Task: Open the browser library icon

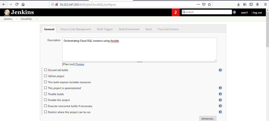Action: 245,4
